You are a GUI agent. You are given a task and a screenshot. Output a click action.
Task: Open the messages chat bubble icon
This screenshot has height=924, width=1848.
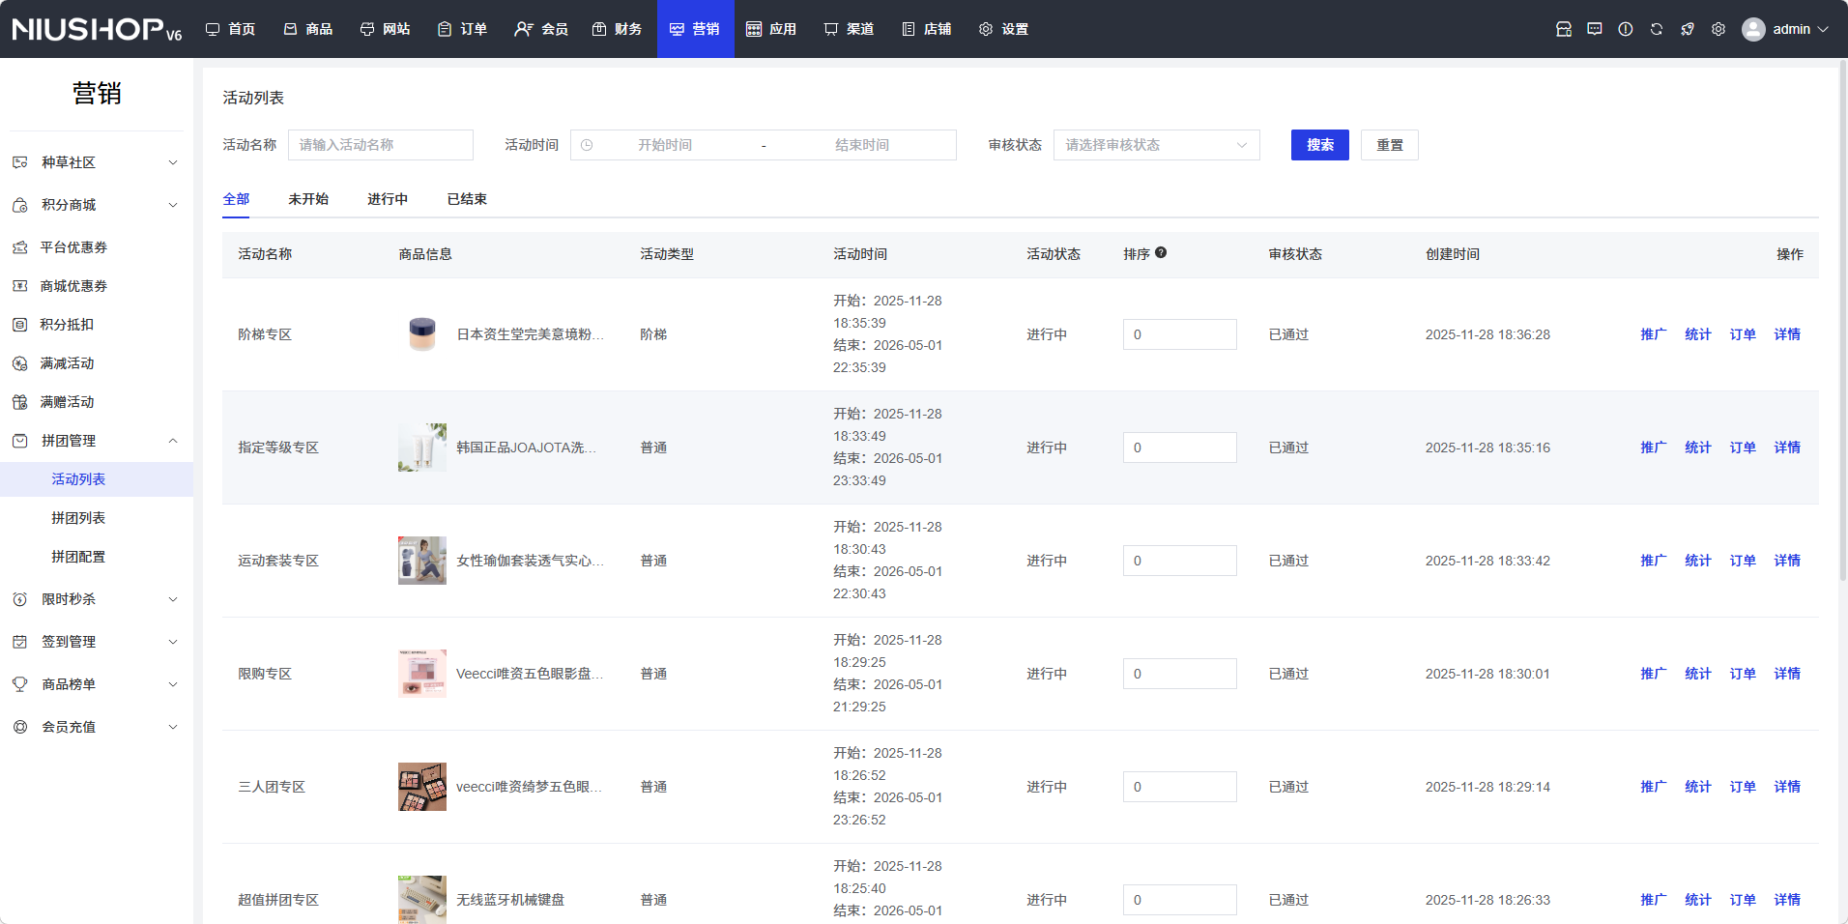pos(1595,29)
